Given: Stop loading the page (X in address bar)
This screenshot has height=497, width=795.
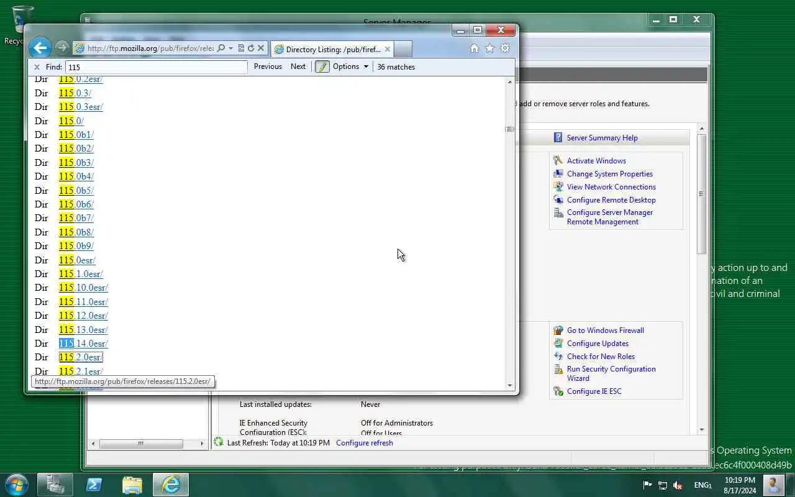Looking at the screenshot, I should (x=261, y=48).
